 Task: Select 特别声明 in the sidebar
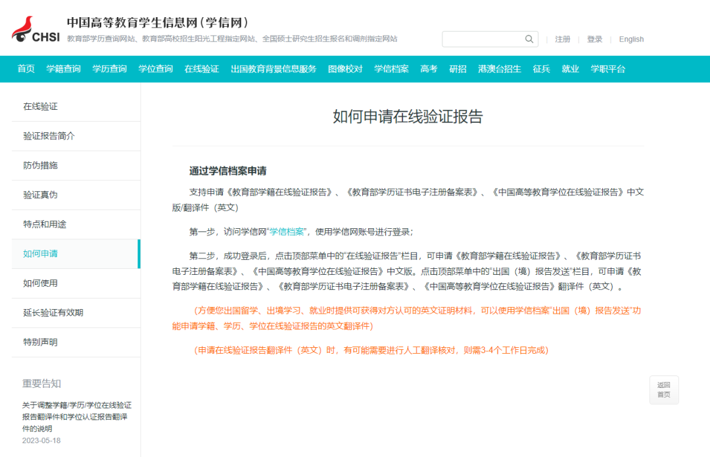[76, 342]
